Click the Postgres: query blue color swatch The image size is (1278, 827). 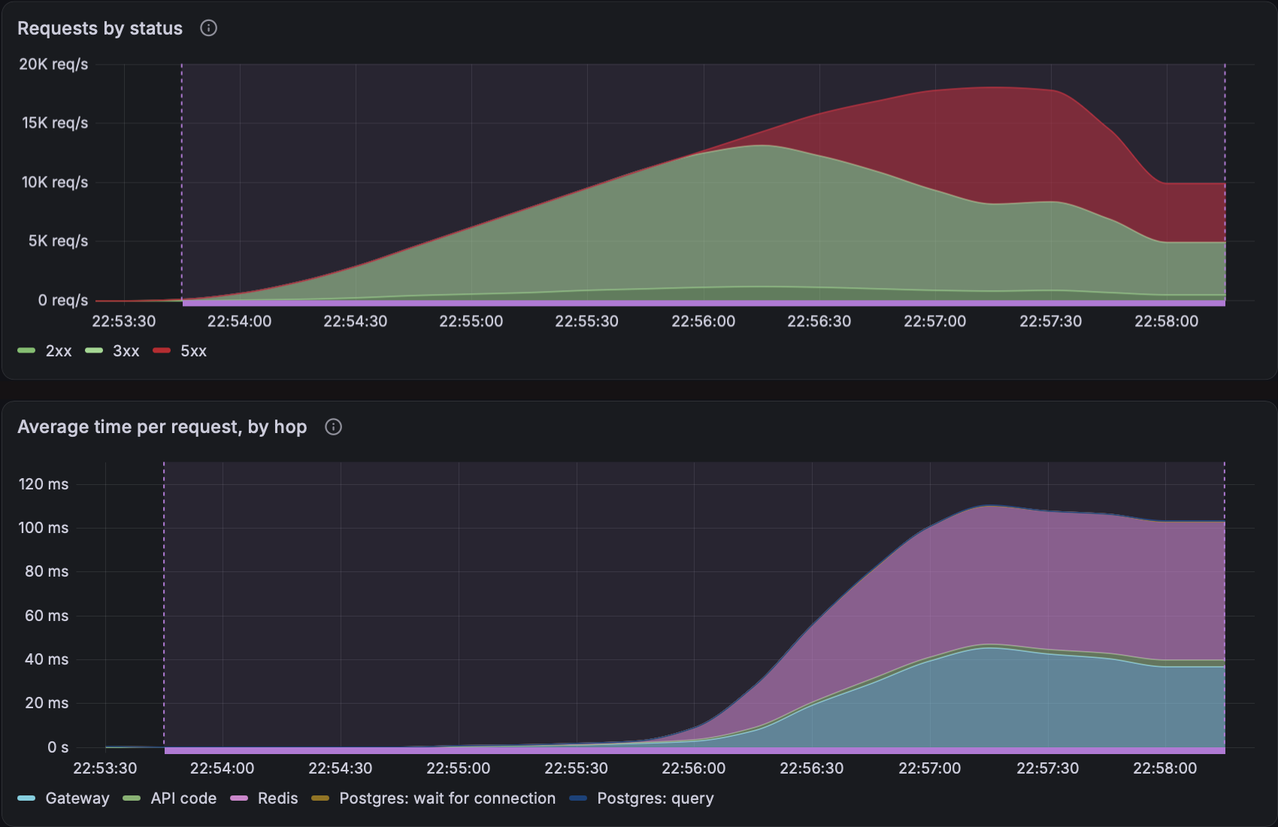pyautogui.click(x=578, y=798)
